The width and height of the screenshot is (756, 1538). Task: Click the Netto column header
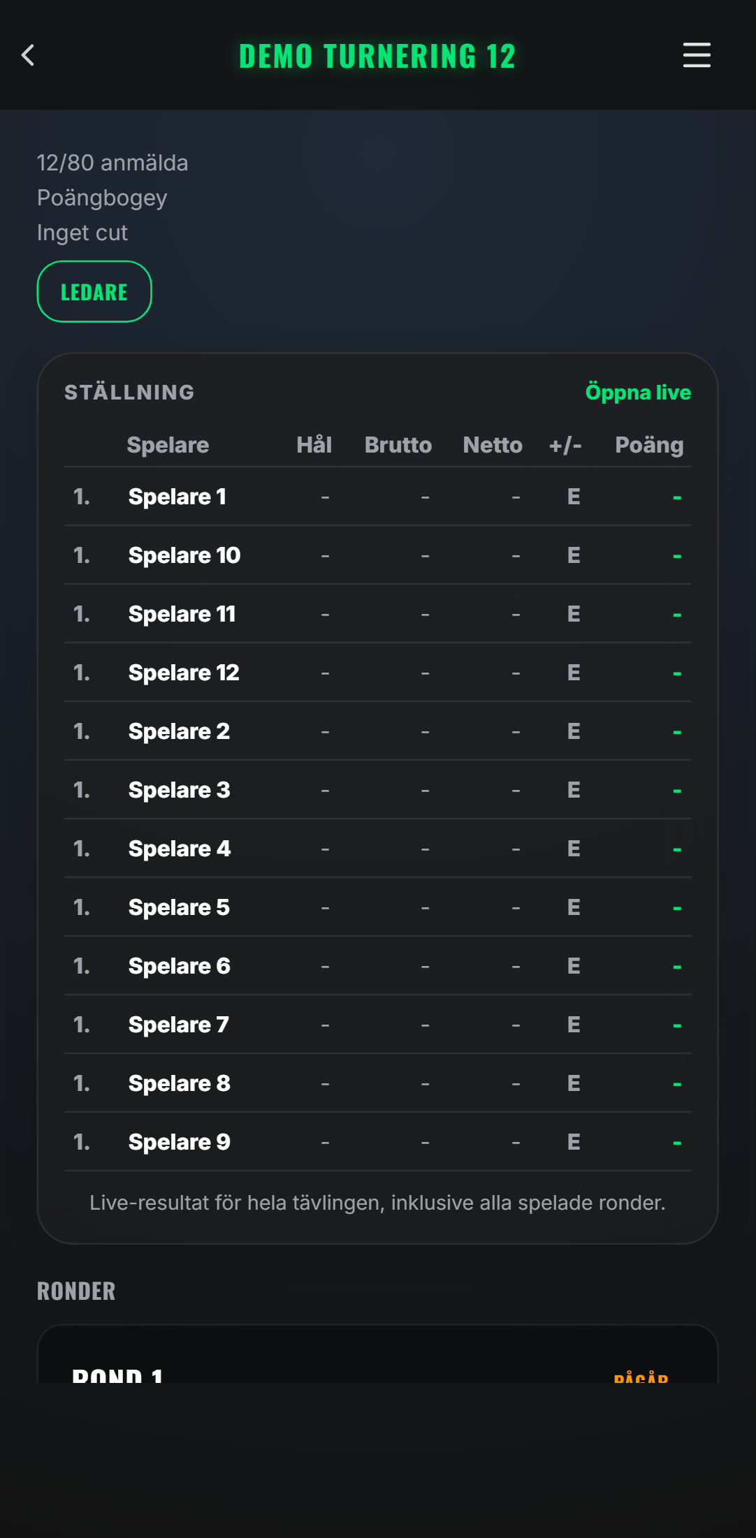pyautogui.click(x=493, y=445)
